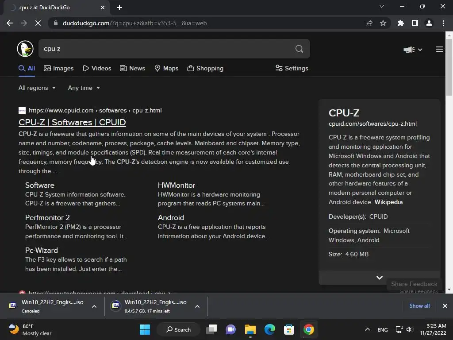Open search Settings menu
The width and height of the screenshot is (453, 340).
click(292, 68)
